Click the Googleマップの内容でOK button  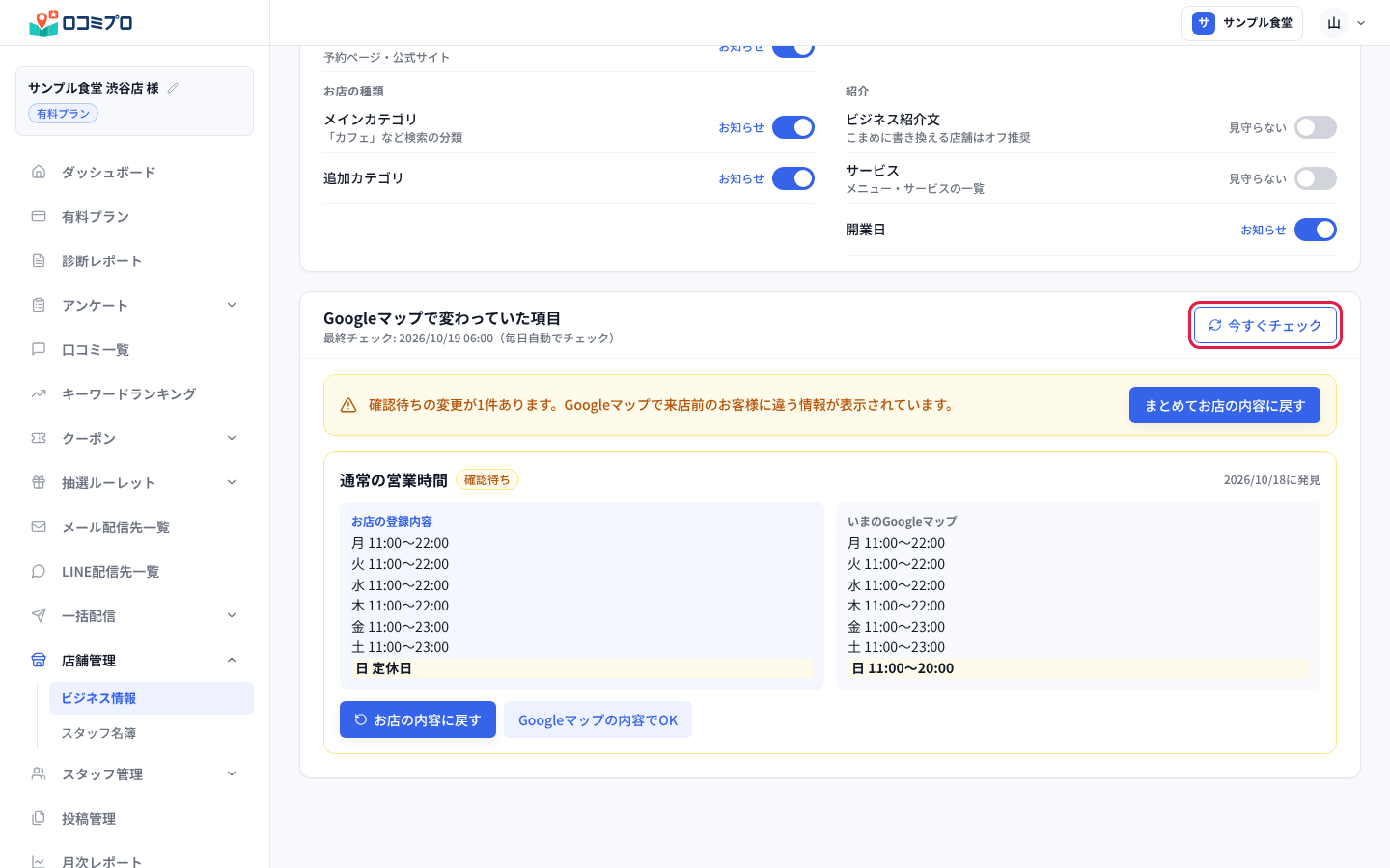click(x=598, y=719)
